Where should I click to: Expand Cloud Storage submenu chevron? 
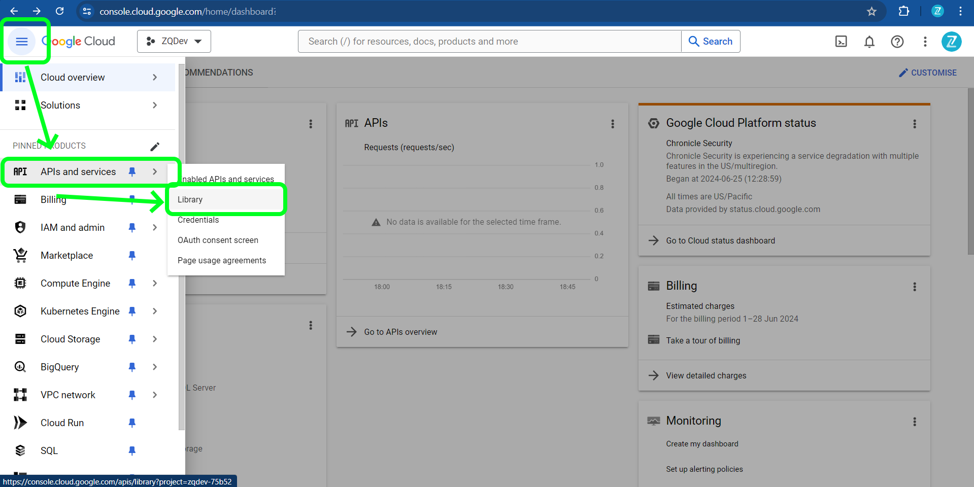coord(155,339)
